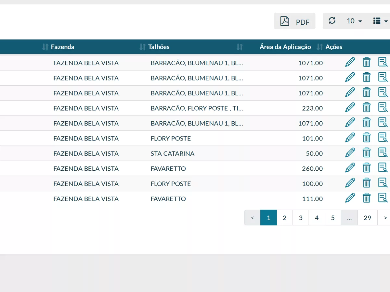View details of the STA CATARINA row
The image size is (390, 292).
pos(383,152)
